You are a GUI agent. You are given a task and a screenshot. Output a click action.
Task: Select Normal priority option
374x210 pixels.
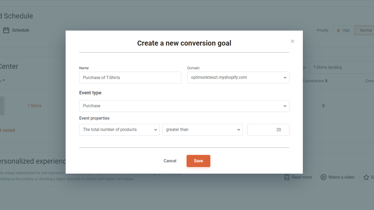point(365,30)
